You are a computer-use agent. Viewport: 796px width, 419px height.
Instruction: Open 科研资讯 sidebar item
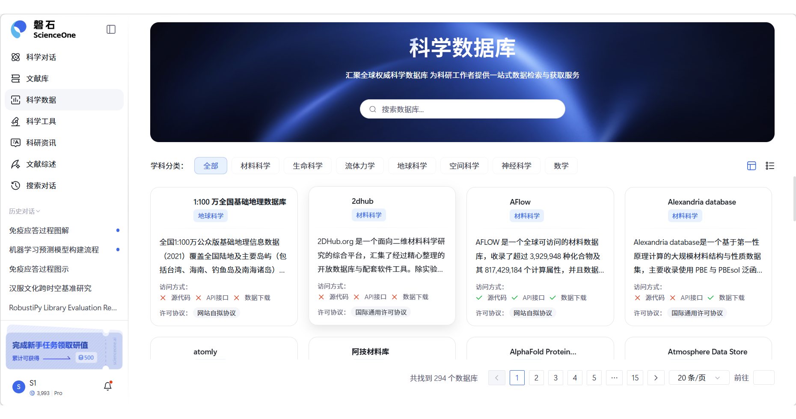[64, 143]
